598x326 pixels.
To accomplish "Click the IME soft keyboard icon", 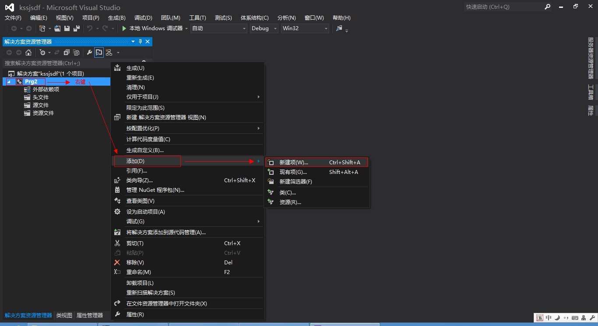I will pos(575,318).
